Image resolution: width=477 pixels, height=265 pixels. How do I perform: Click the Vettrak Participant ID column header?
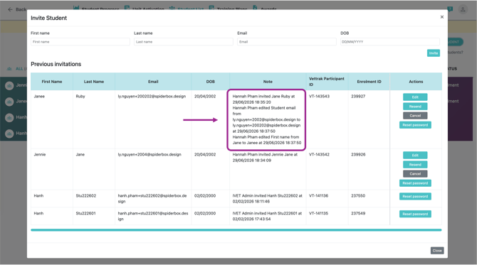click(326, 82)
